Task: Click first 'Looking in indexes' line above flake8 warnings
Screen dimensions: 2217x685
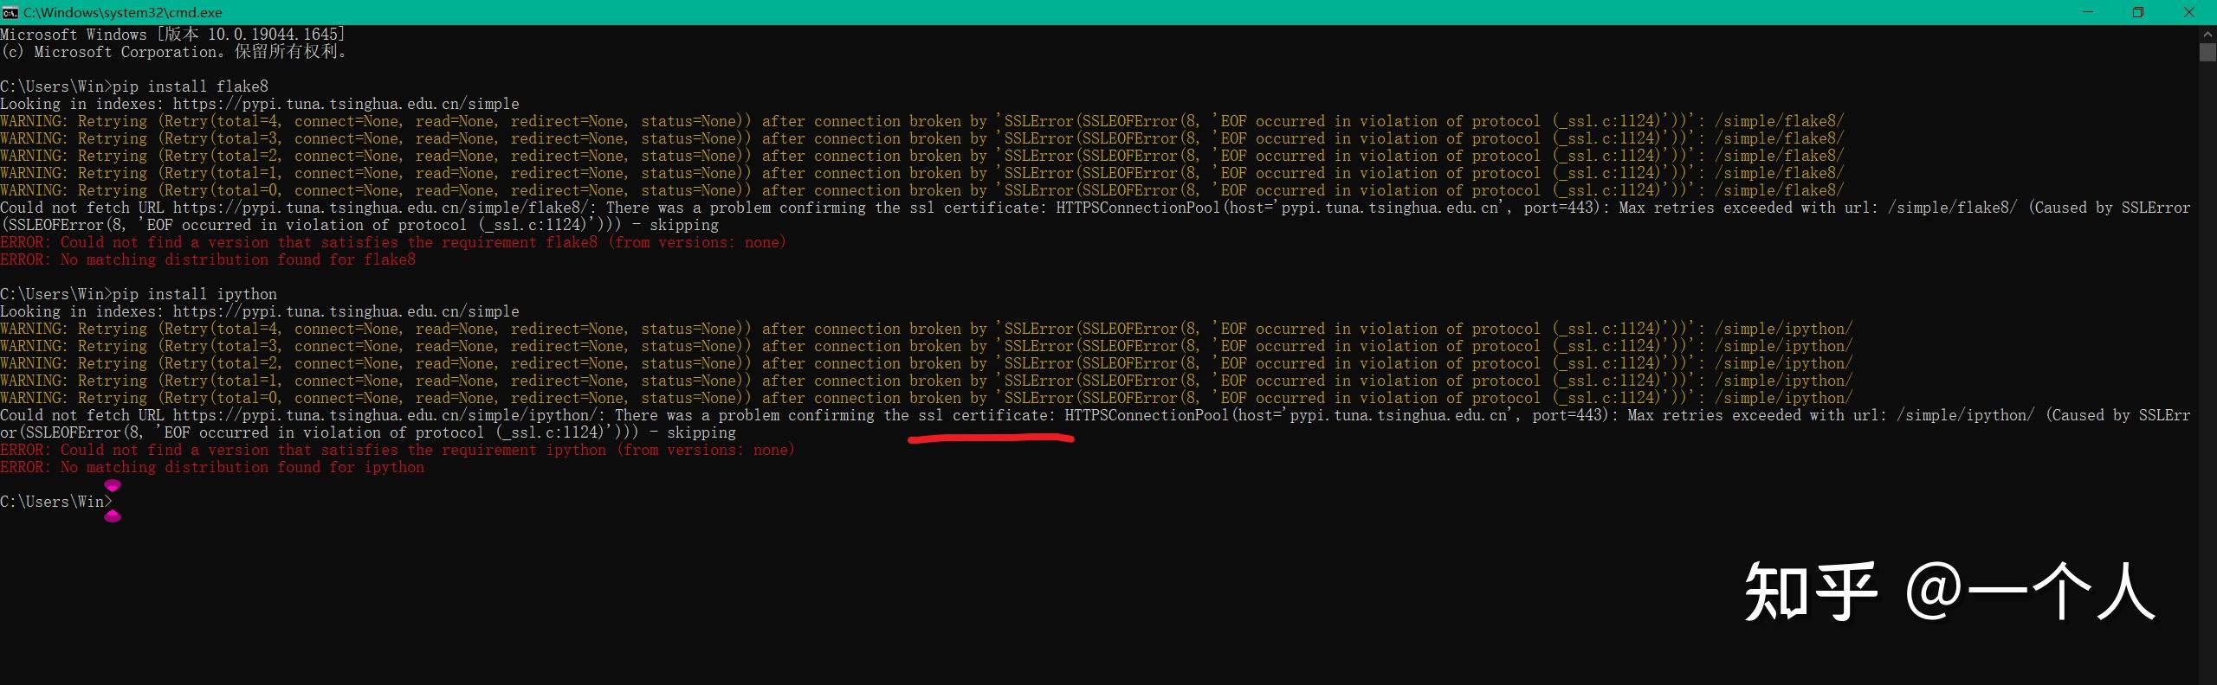Action: point(260,104)
